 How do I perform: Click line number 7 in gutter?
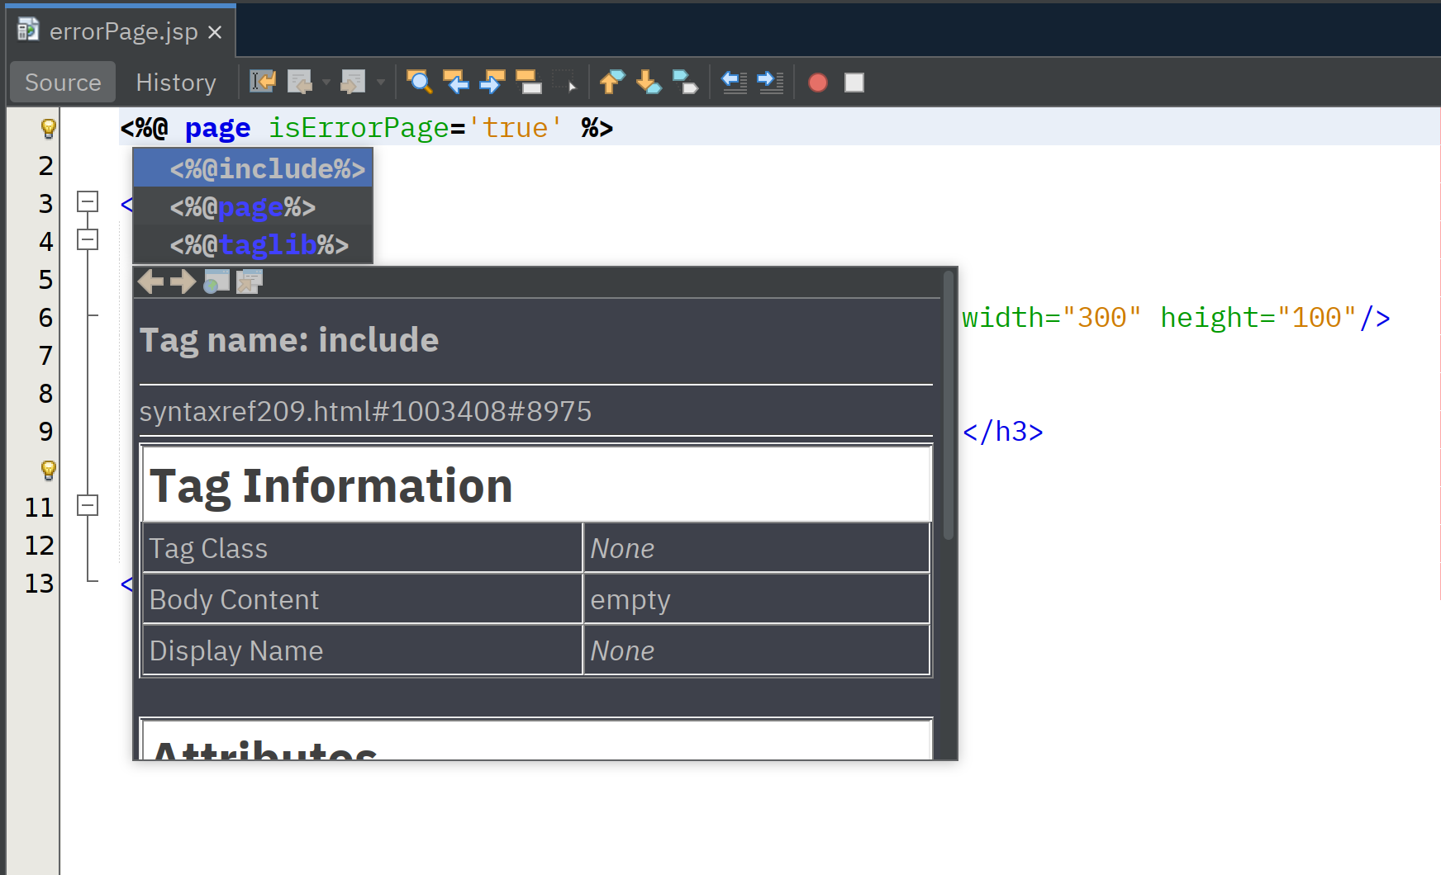point(45,356)
